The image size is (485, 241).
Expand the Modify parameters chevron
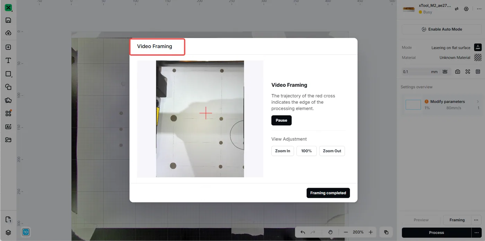click(478, 102)
